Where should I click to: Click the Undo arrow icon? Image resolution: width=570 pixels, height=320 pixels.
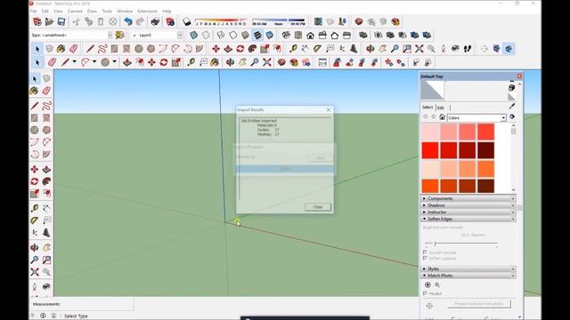tap(128, 21)
